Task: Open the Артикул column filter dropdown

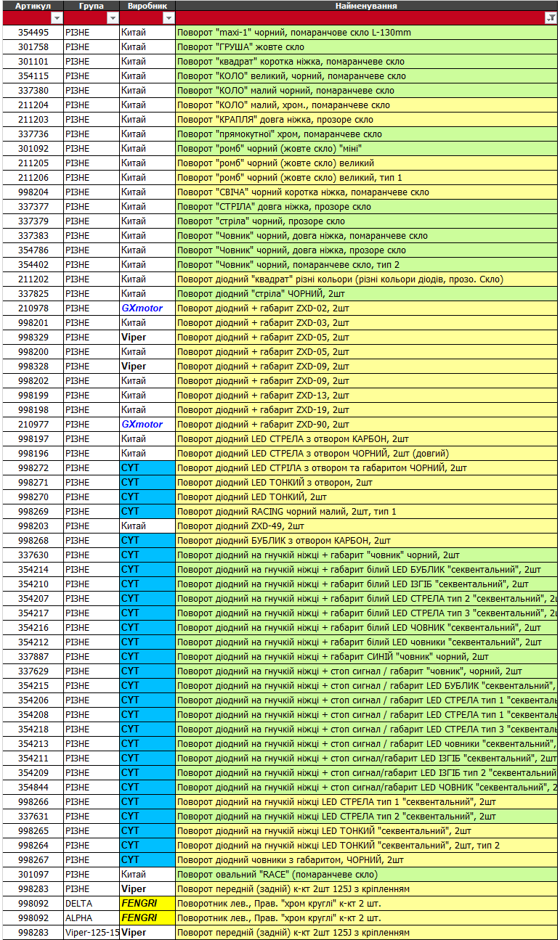Action: coord(56,18)
